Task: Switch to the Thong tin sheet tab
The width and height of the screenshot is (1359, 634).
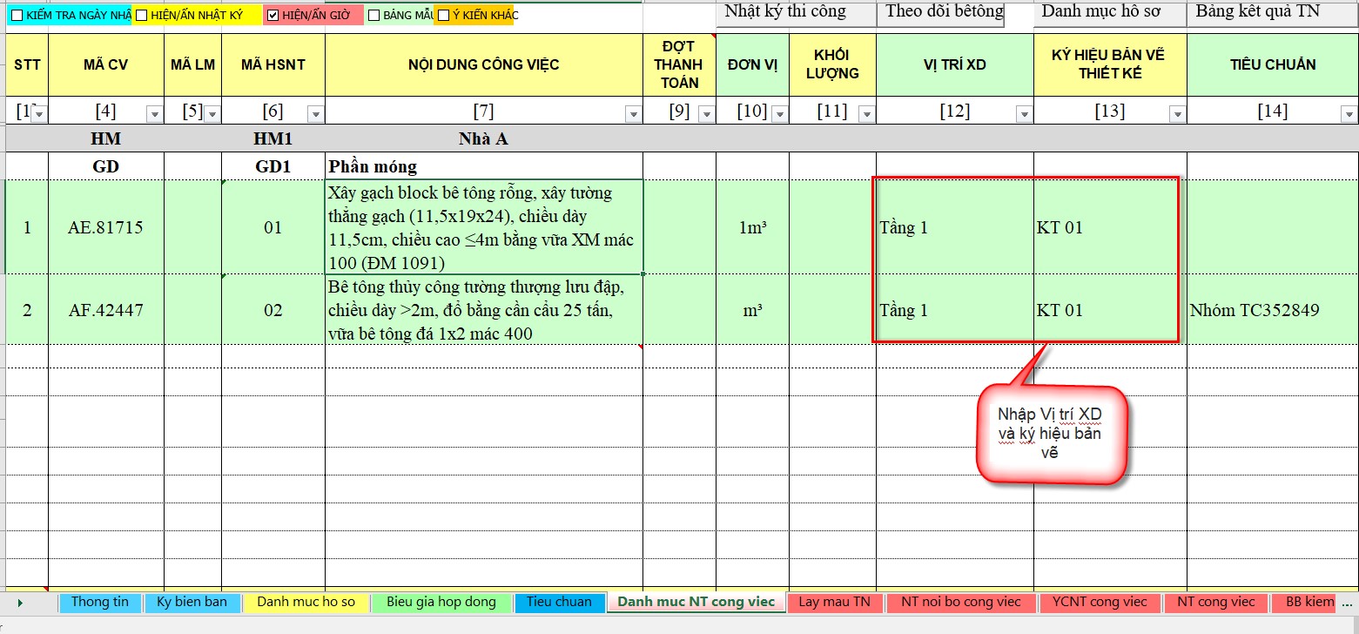Action: click(99, 603)
